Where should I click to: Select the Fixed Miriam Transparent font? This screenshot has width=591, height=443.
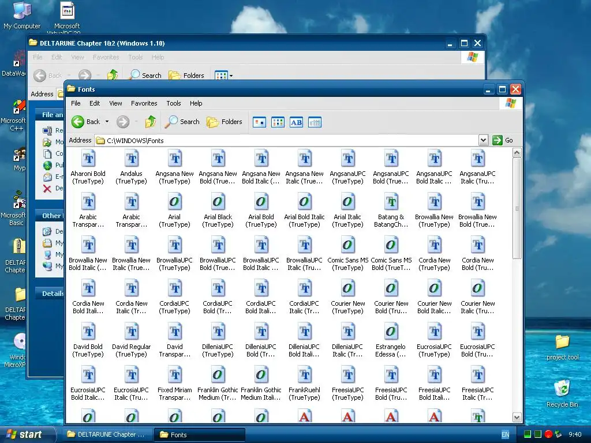174,383
